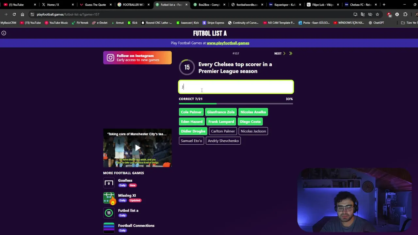Click the info icon beside the page header

(4, 33)
